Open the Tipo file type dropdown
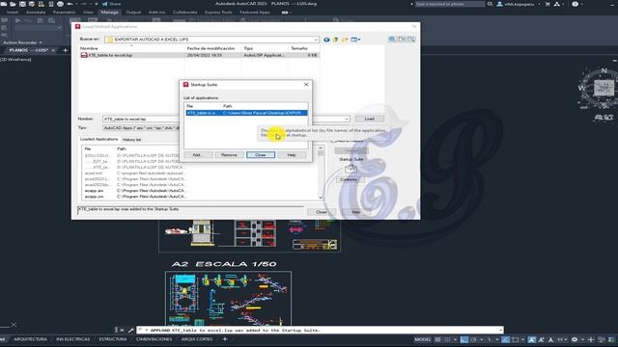The height and width of the screenshot is (347, 618). click(141, 128)
